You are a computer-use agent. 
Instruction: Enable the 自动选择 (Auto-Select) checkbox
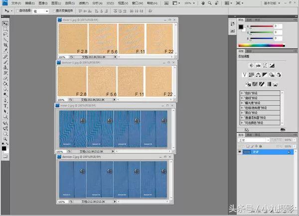[17, 10]
